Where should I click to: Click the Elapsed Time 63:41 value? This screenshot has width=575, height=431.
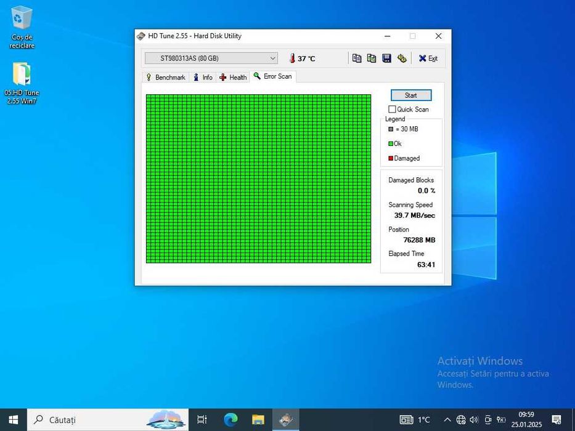tap(426, 265)
